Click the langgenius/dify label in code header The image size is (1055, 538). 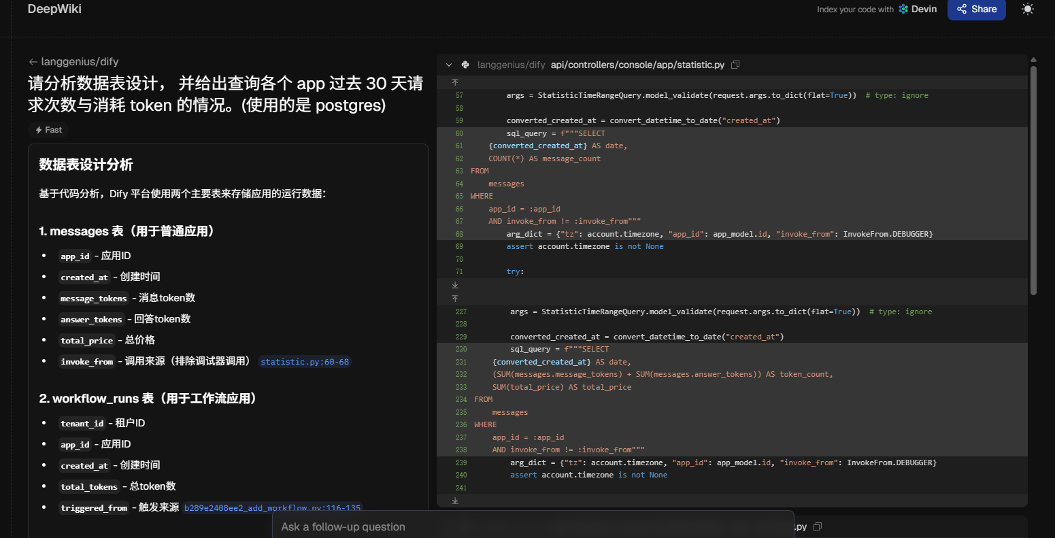(512, 65)
